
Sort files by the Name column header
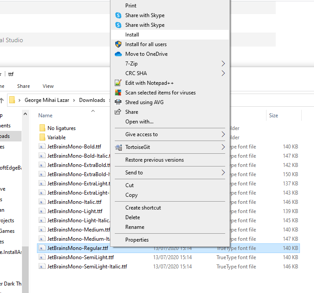(x=45, y=116)
